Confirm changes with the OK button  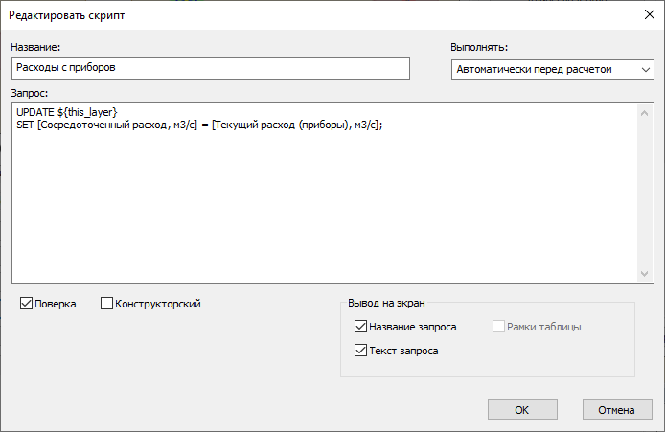point(522,410)
